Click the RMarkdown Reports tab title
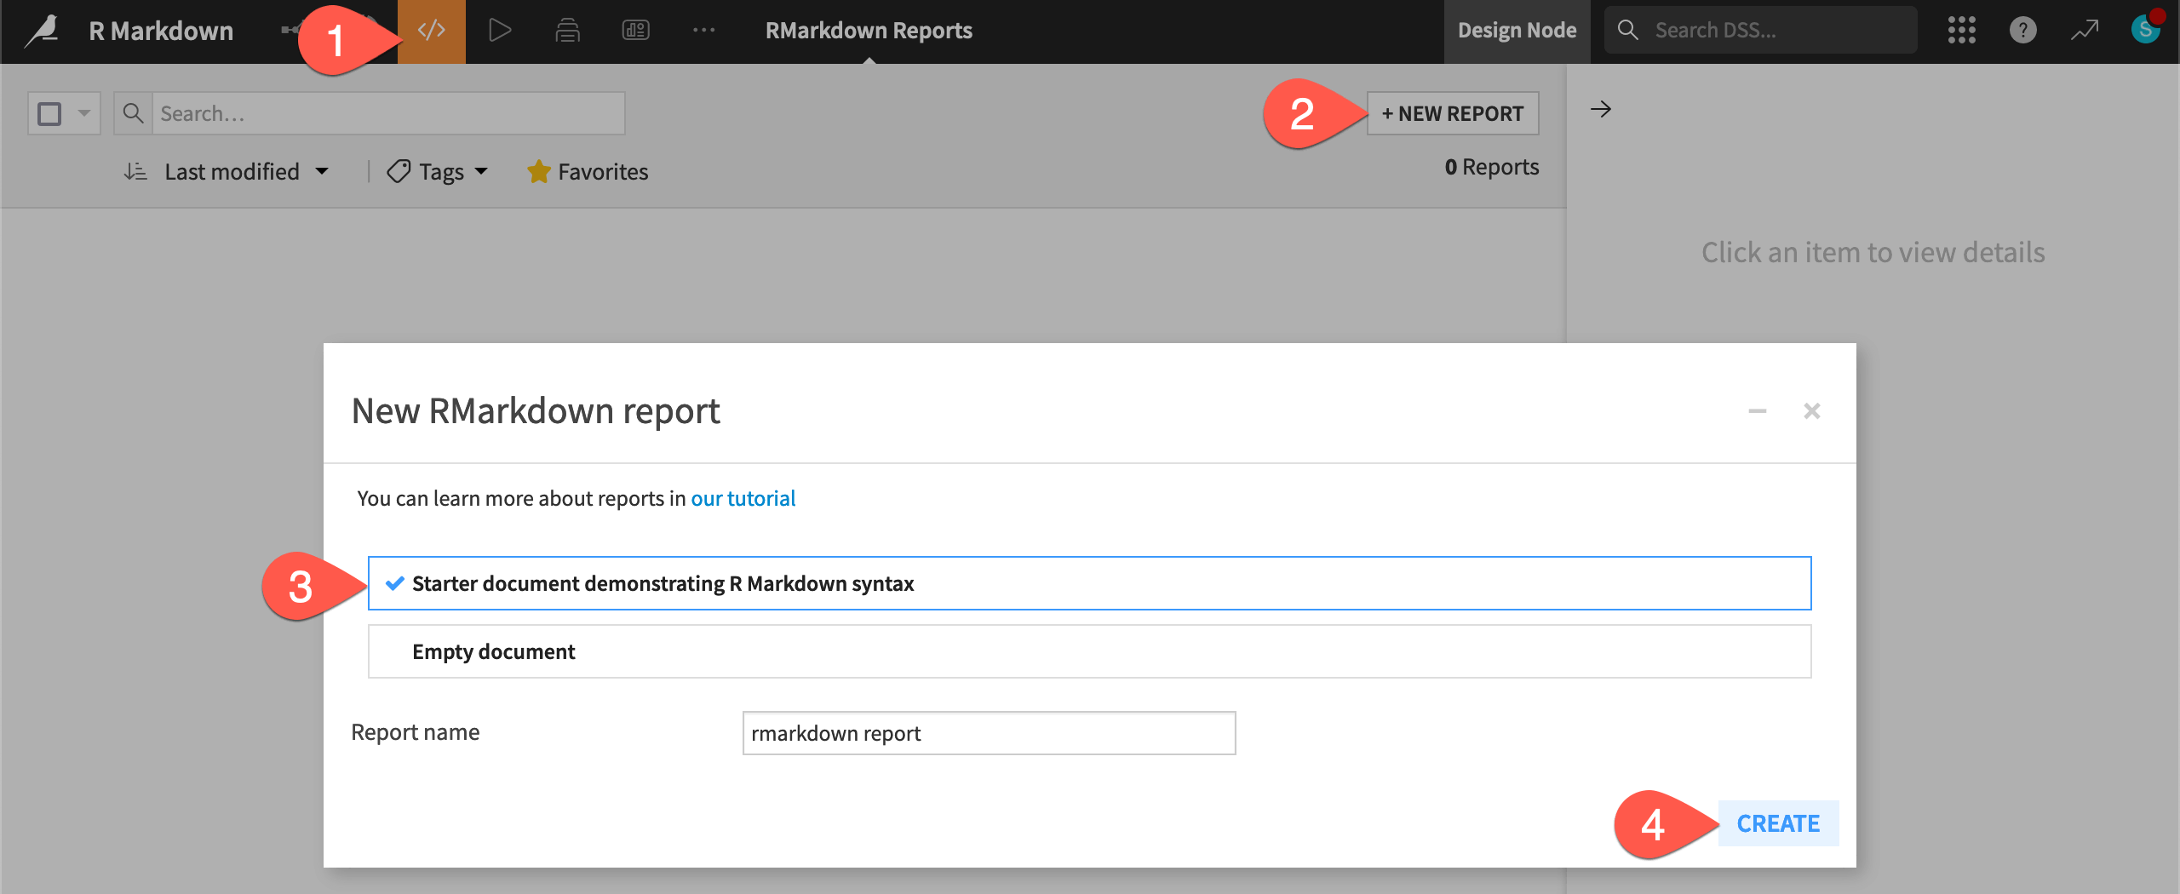2180x894 pixels. point(869,30)
